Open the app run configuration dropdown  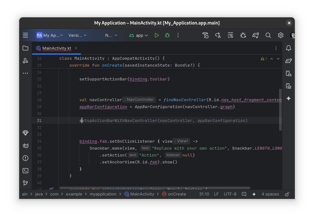coord(138,35)
